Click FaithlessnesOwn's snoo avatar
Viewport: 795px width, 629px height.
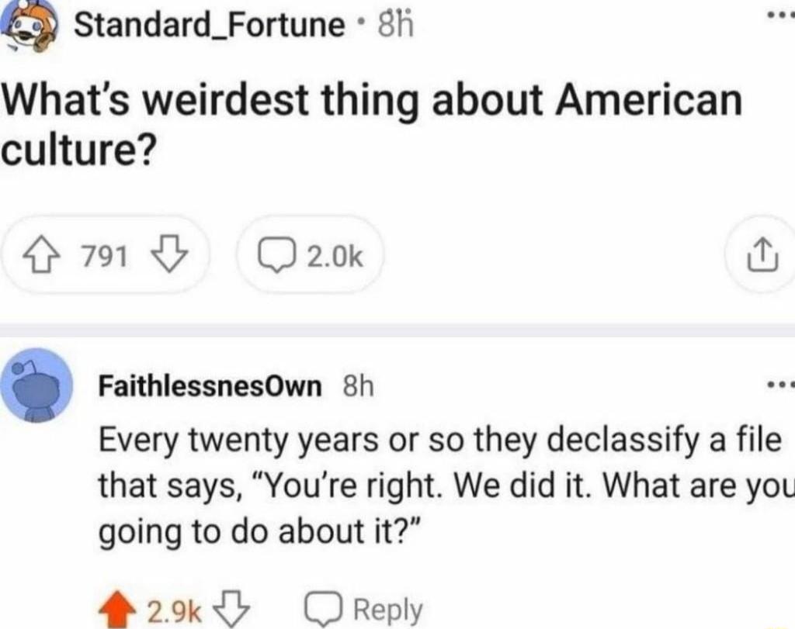pyautogui.click(x=37, y=388)
